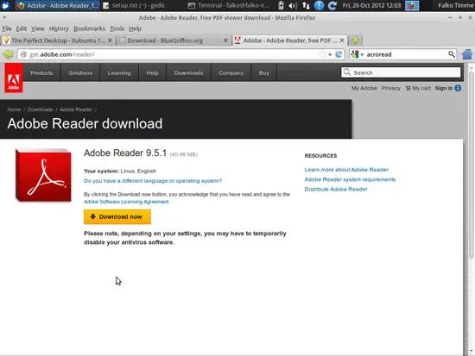Viewport: 475px width, 356px height.
Task: Open a new tab with the plus icon
Action: point(356,41)
